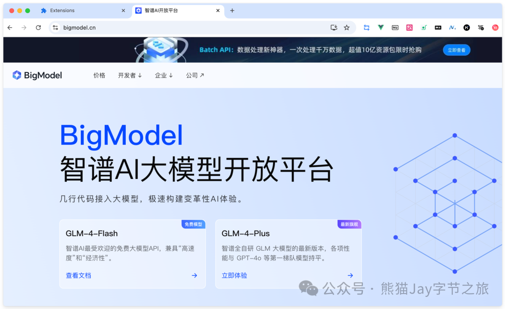Viewport: 505px width, 309px height.
Task: Open a new browser tab
Action: (232, 11)
